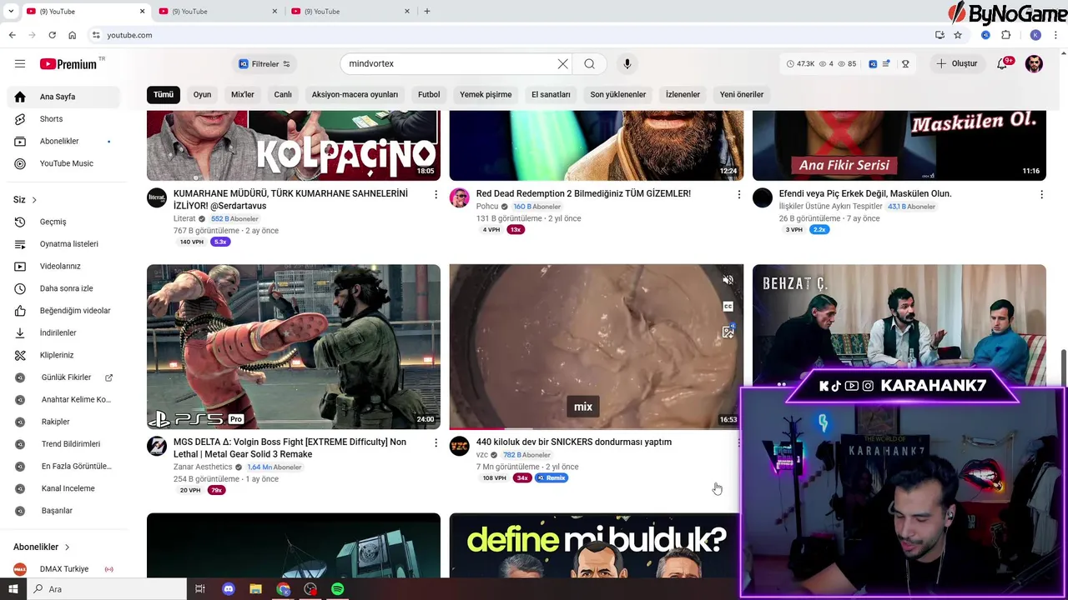
Task: Open more options for MGS DELTA video
Action: click(436, 442)
